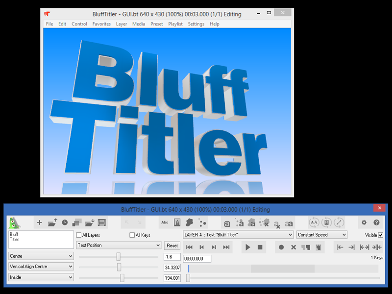Click the circle create-key icon
The image size is (392, 294).
pos(281,247)
